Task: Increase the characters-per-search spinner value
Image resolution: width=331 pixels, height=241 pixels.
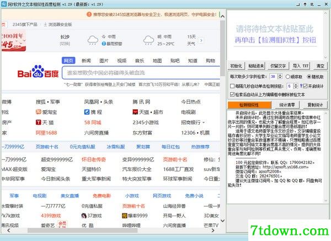Action: click(x=280, y=75)
